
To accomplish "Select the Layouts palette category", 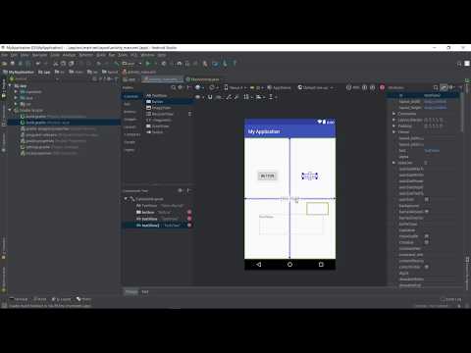I will (130, 126).
